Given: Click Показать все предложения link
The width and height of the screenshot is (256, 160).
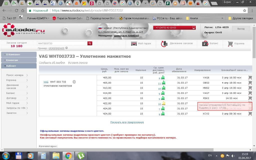Looking at the screenshot, I should 127,122.
